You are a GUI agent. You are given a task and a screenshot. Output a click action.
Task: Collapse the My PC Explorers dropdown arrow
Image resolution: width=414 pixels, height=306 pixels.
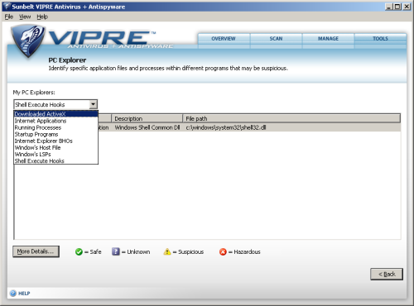point(94,104)
